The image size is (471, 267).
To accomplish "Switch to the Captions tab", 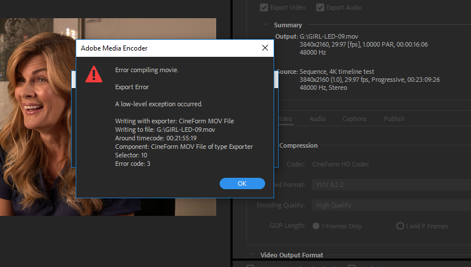I will tap(354, 119).
